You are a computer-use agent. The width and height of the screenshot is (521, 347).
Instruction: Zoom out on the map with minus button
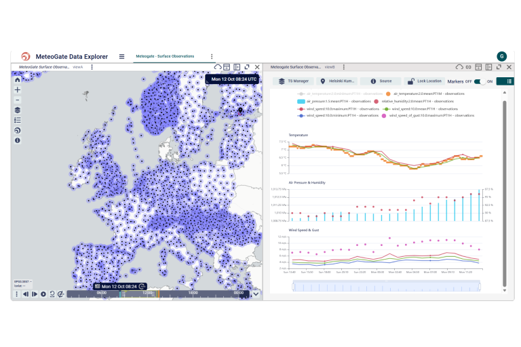point(18,100)
